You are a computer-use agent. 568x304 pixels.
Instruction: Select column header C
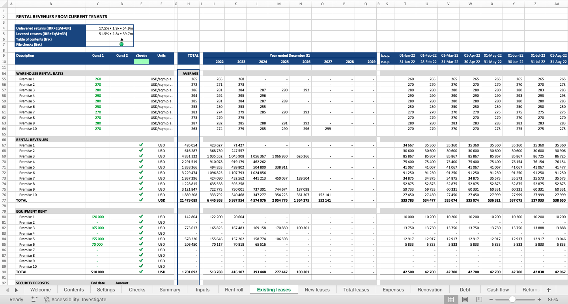click(98, 4)
